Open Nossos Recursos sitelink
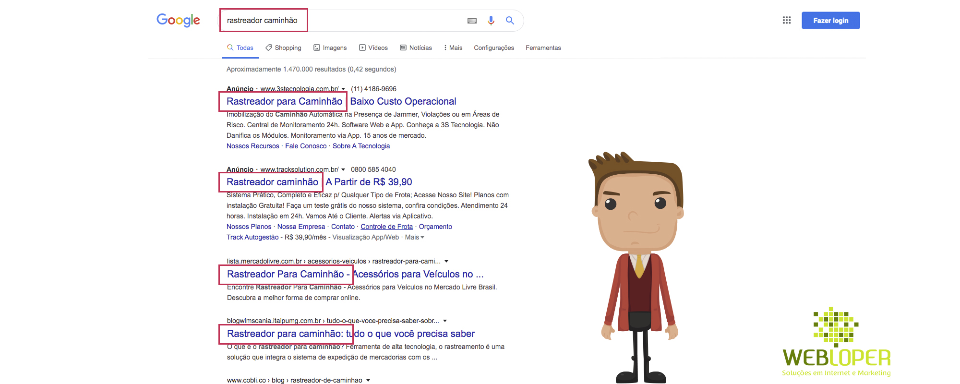The image size is (960, 384). coord(252,146)
